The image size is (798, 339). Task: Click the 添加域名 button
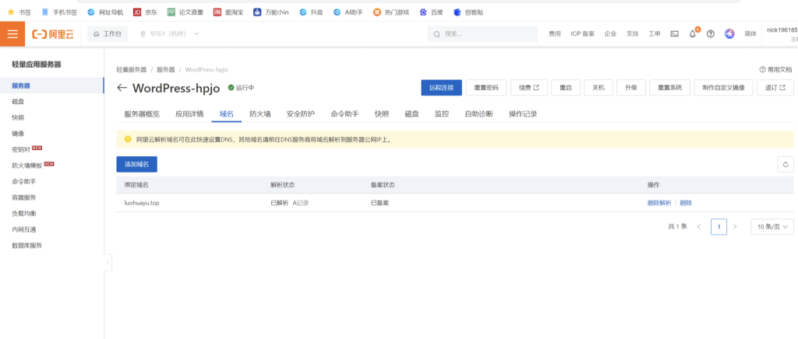pyautogui.click(x=142, y=164)
